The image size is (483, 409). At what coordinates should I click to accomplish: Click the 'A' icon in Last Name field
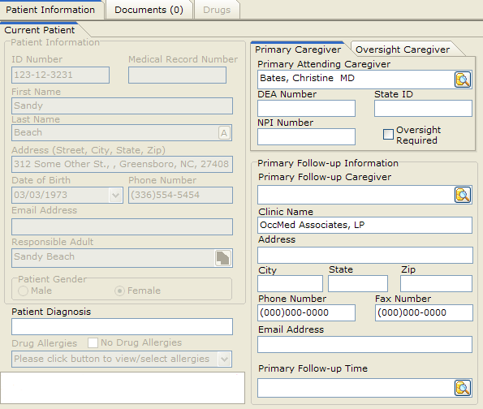point(224,133)
